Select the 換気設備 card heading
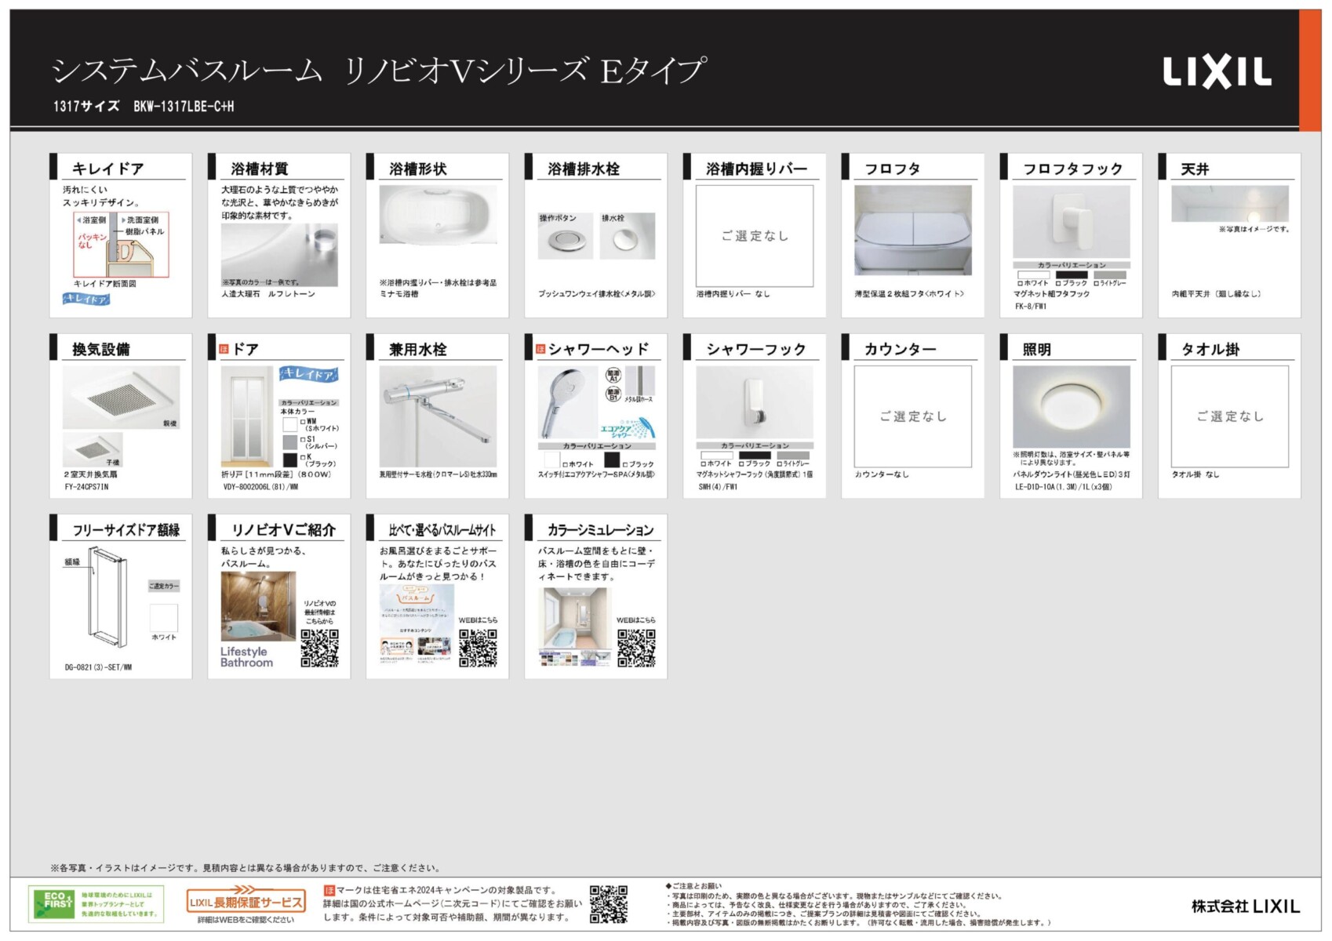 pos(101,349)
